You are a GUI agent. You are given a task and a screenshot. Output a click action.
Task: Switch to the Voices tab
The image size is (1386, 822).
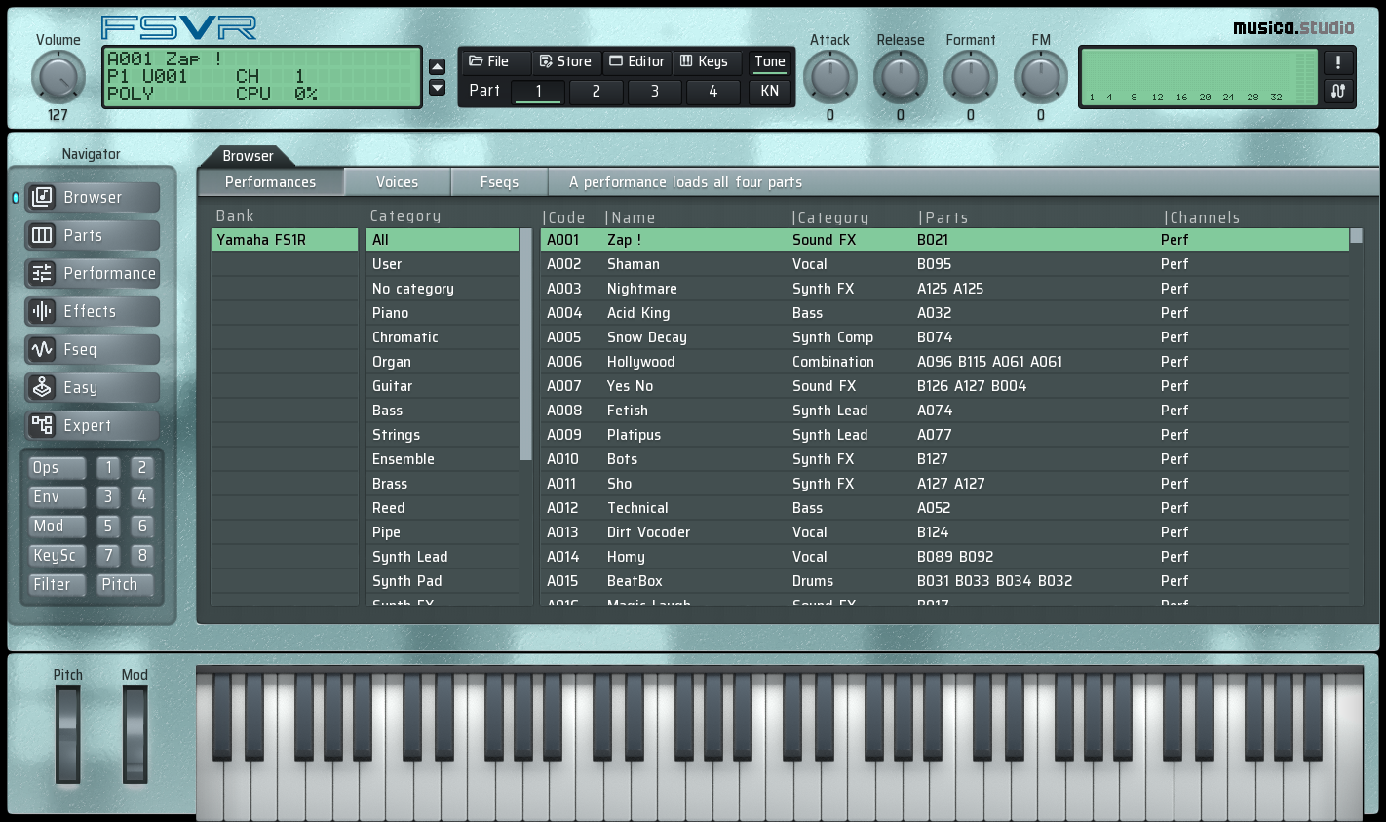398,182
